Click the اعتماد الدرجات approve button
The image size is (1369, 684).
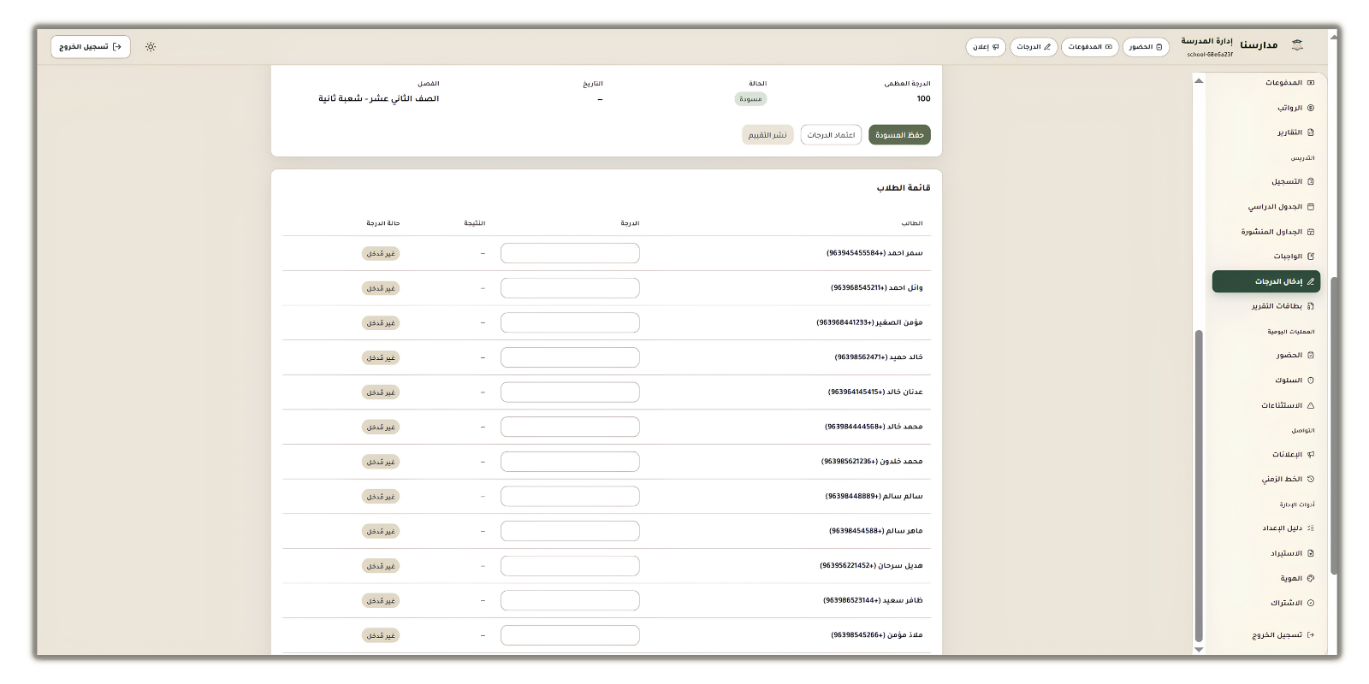pos(831,135)
